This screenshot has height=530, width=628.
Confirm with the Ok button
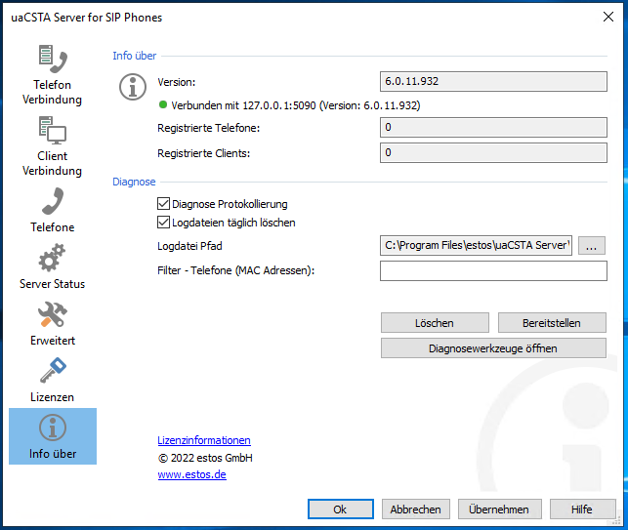click(340, 509)
